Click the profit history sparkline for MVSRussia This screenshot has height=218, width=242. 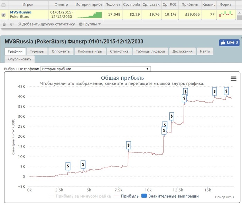pyautogui.click(x=90, y=14)
